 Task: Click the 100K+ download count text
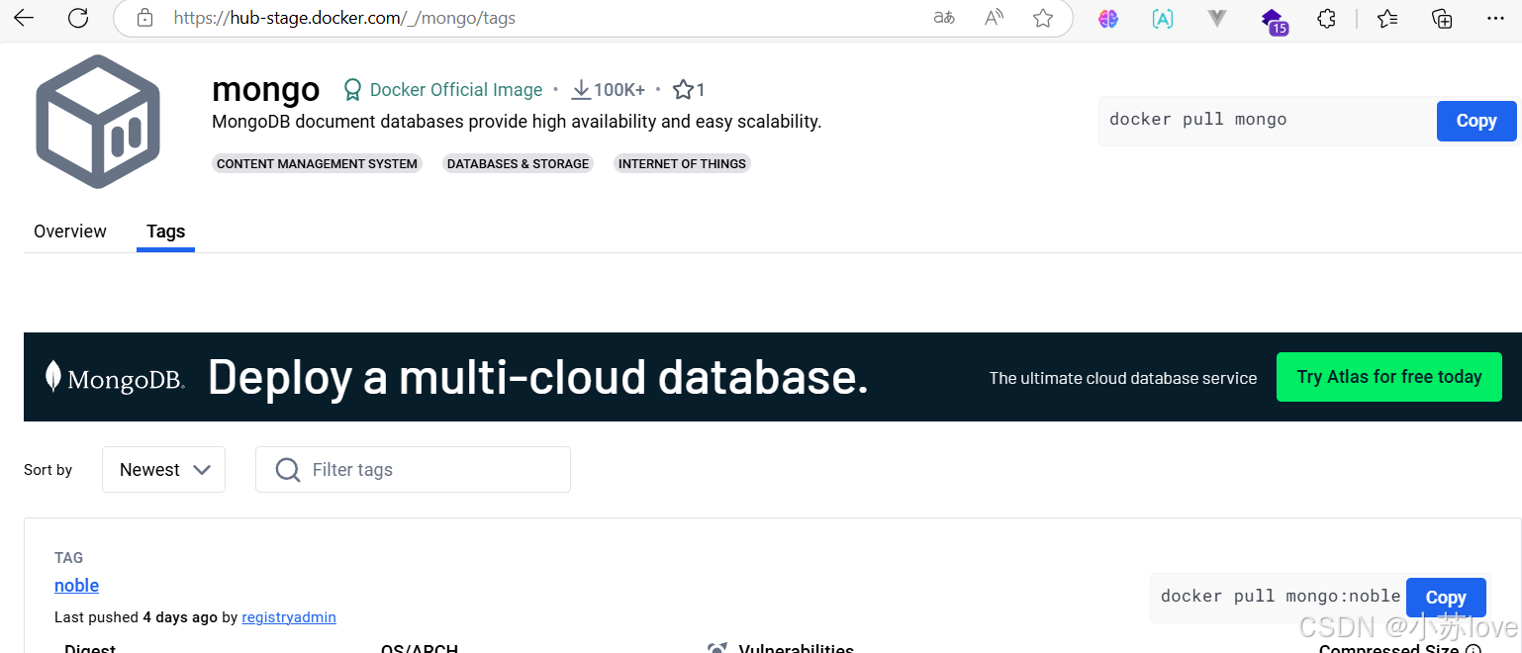pyautogui.click(x=619, y=90)
